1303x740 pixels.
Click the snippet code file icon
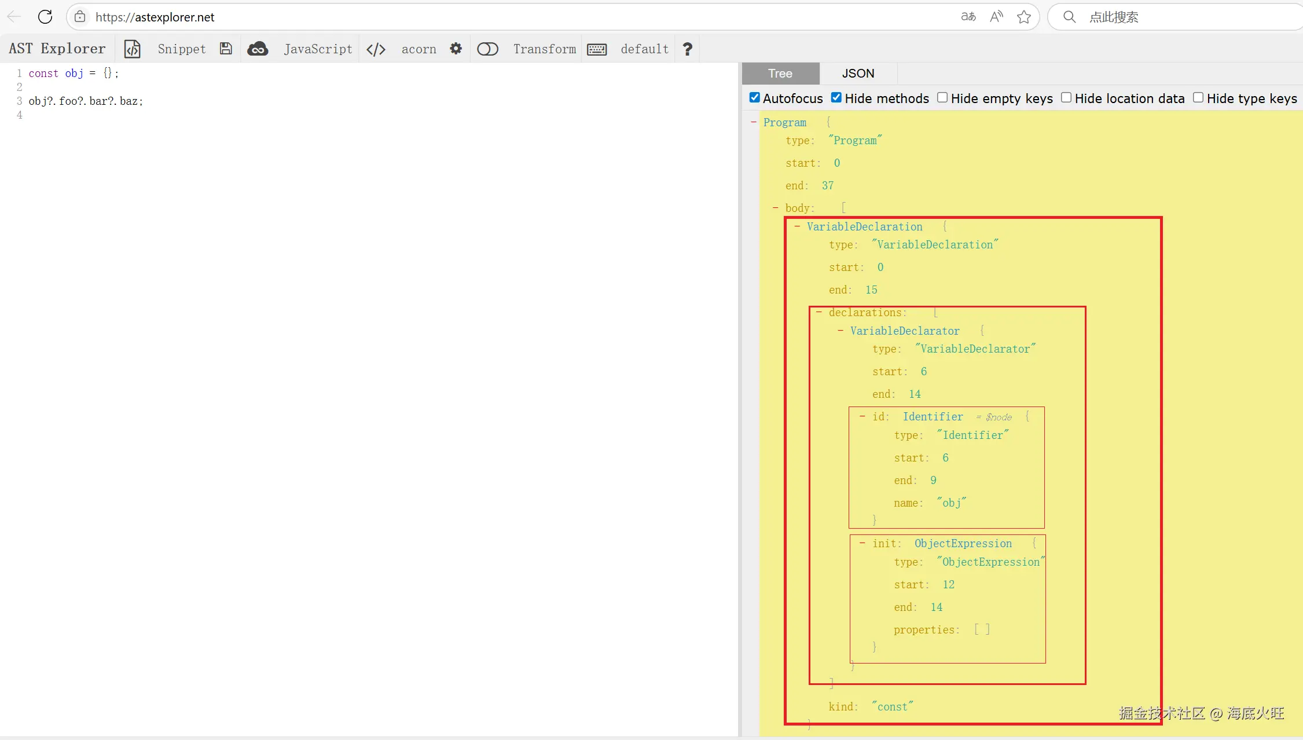click(133, 49)
